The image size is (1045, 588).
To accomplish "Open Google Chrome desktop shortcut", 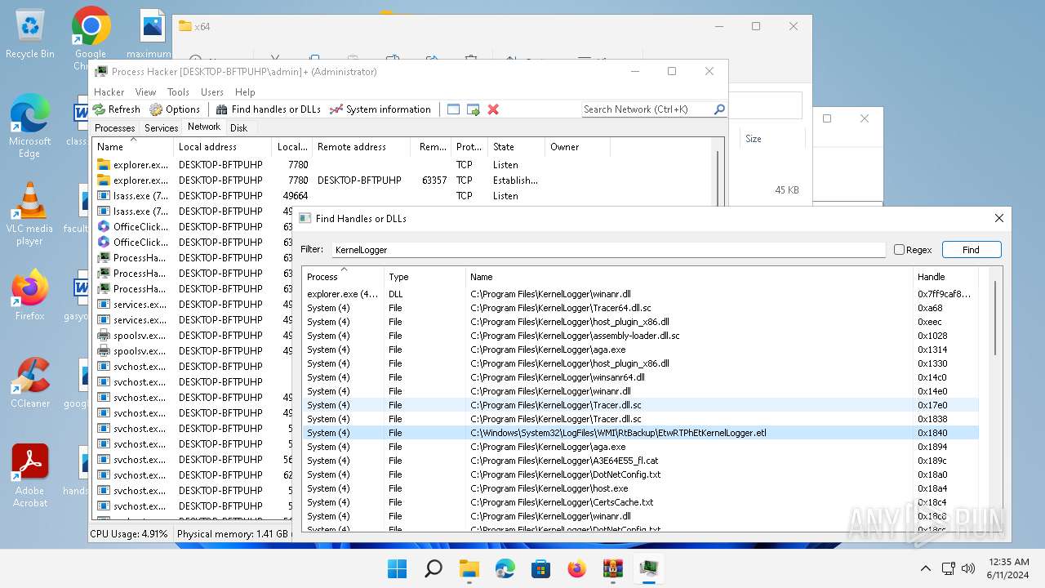I will pyautogui.click(x=91, y=38).
